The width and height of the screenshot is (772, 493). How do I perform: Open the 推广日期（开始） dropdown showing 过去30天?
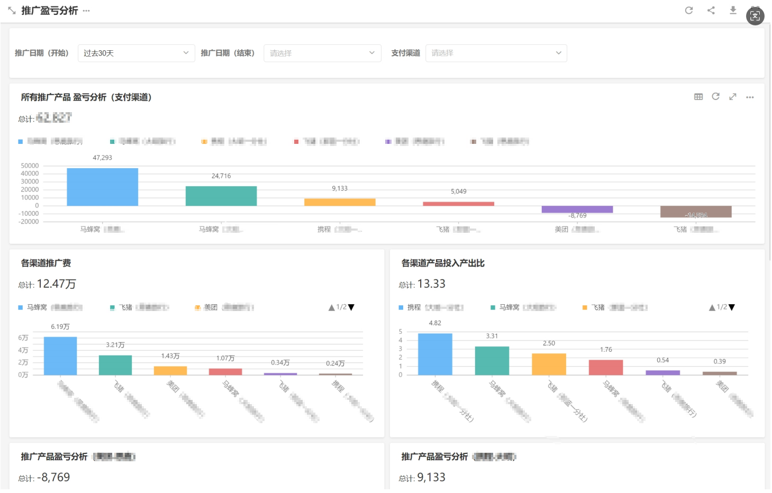136,53
